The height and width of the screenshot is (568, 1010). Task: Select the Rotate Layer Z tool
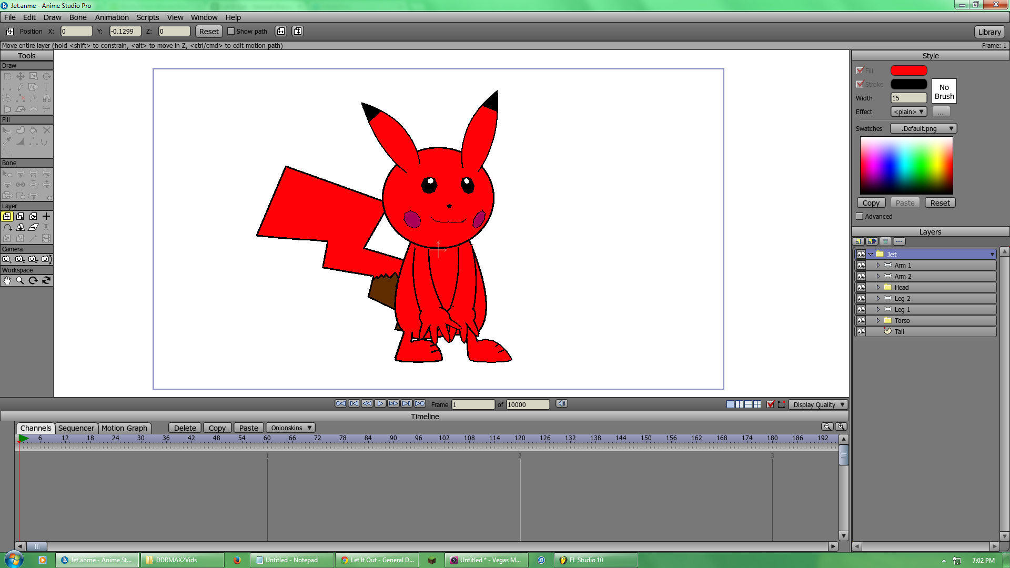click(33, 217)
